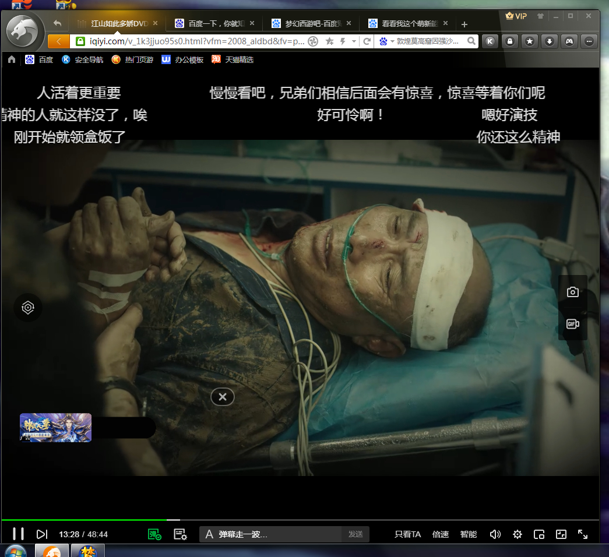Open the 百度 bookmark

[39, 59]
